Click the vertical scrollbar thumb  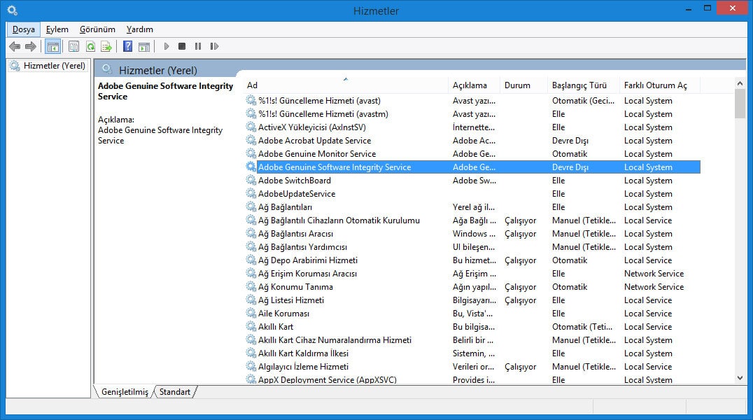740,104
